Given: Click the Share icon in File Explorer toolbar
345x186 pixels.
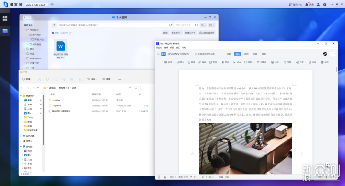Looking at the screenshot, I should 72,79.
